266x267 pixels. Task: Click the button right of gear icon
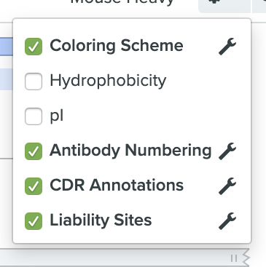(x=259, y=6)
